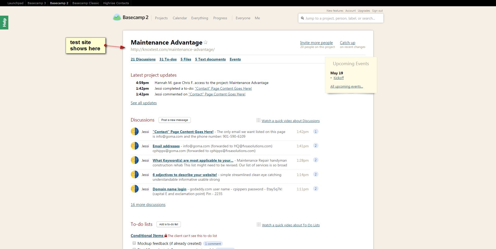This screenshot has width=496, height=249.
Task: Click the Basecamp 2 mountain logo icon
Action: [x=117, y=17]
